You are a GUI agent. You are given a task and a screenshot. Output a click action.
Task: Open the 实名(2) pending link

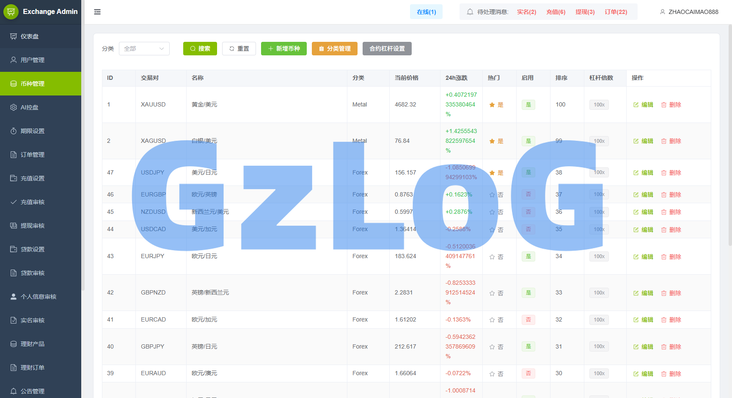pyautogui.click(x=527, y=12)
